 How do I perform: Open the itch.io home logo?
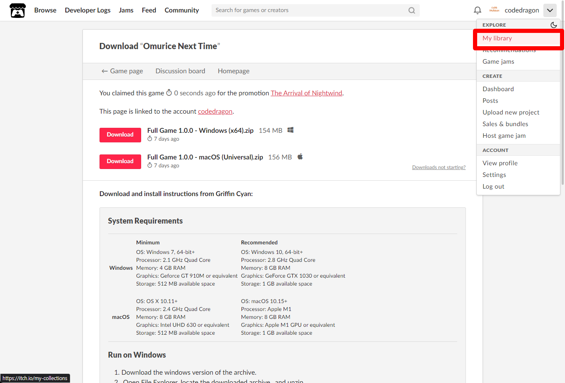[x=17, y=10]
